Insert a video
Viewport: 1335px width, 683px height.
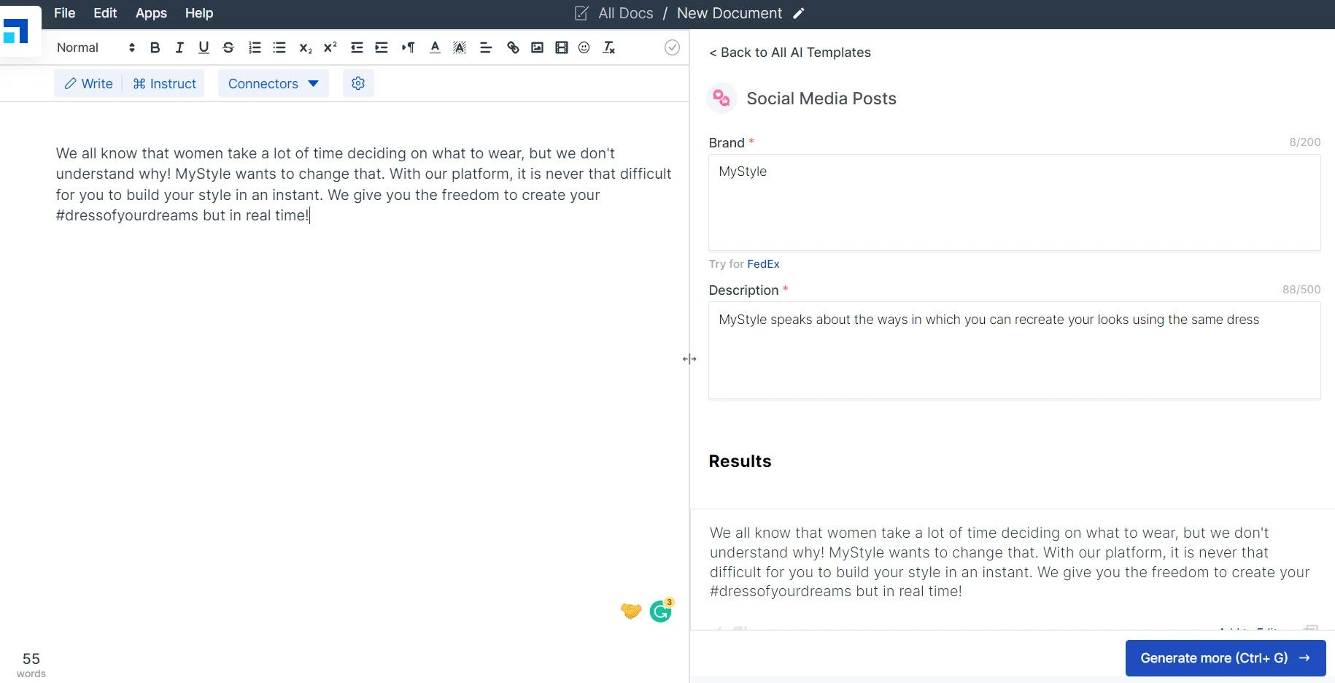(561, 47)
